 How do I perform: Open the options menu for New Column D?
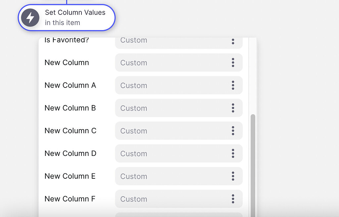(233, 153)
